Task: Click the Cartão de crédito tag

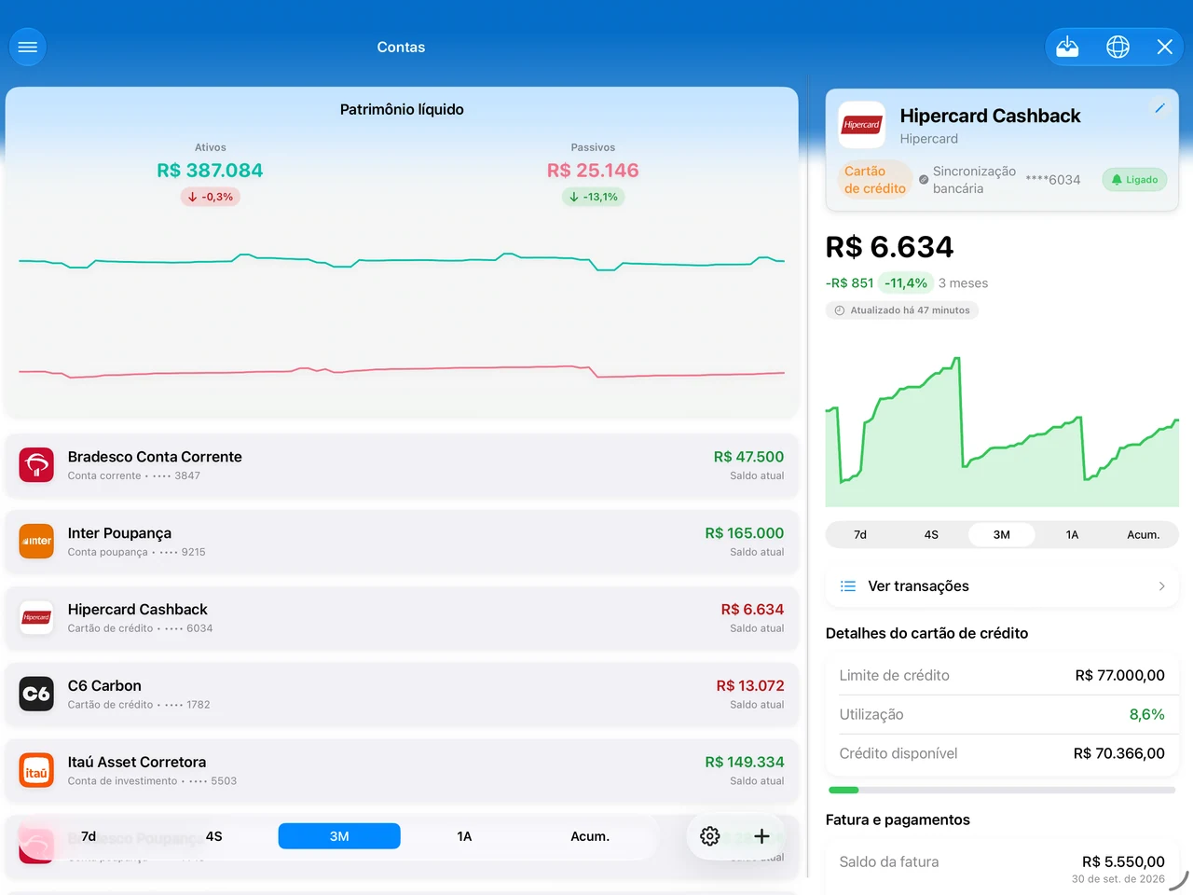Action: click(875, 180)
